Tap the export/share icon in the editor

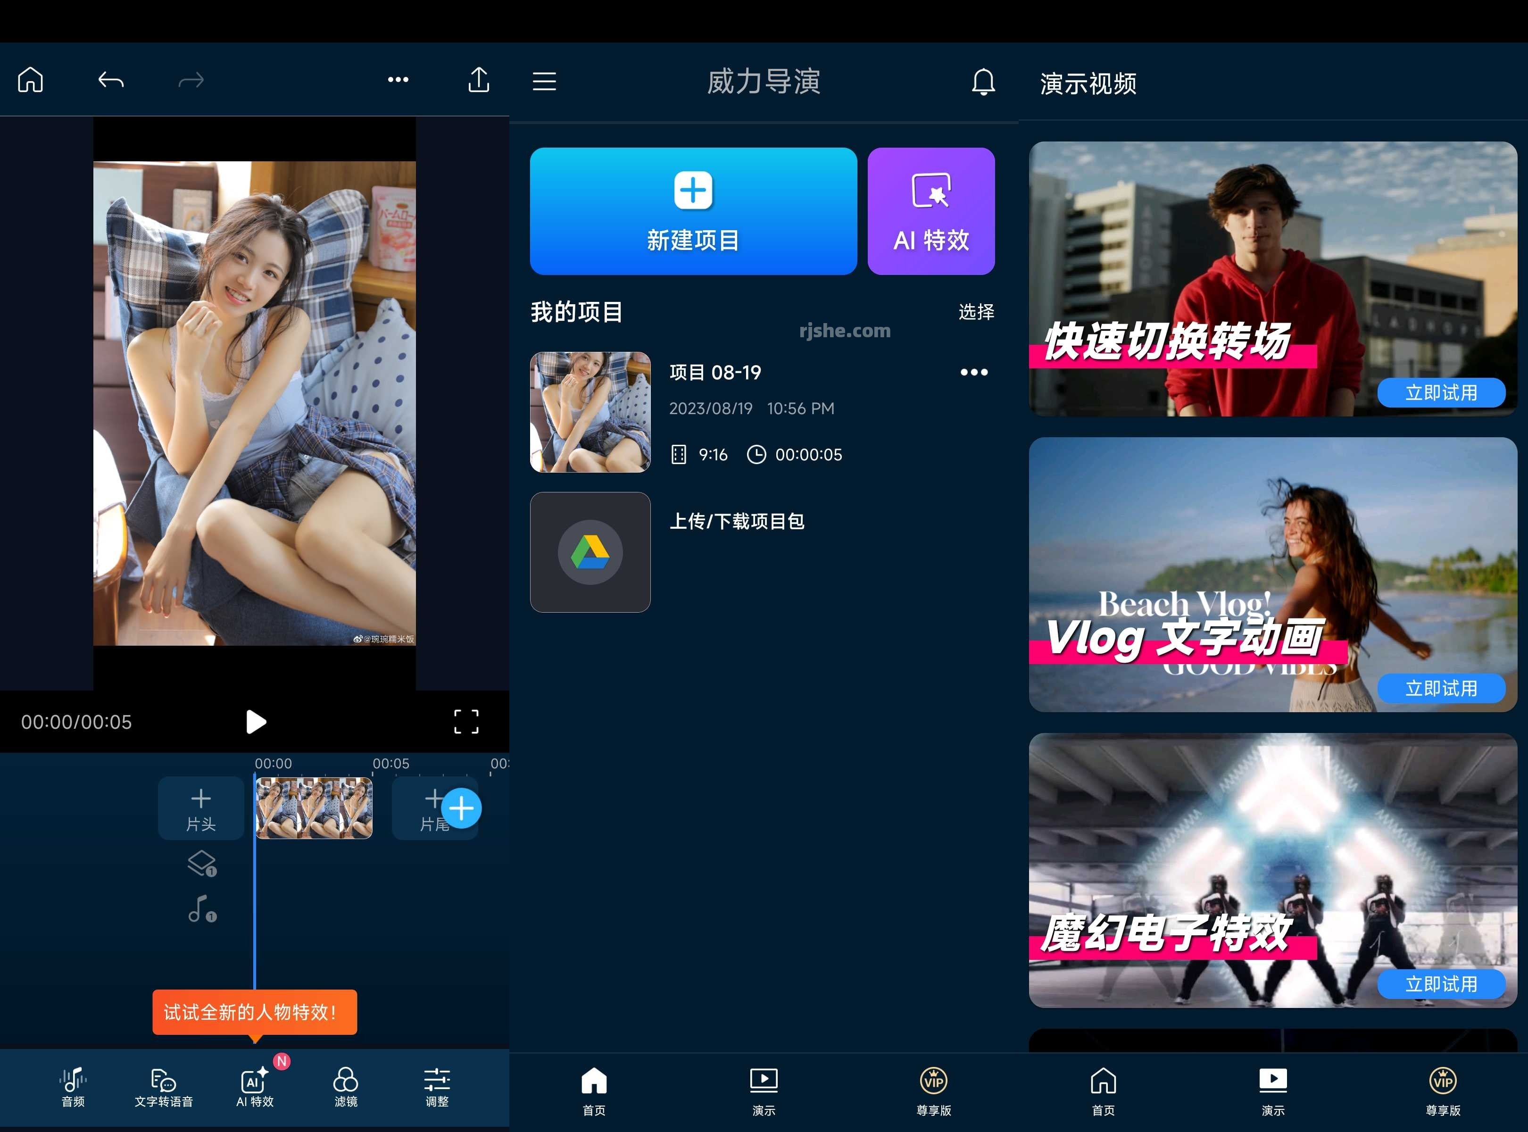click(x=479, y=80)
